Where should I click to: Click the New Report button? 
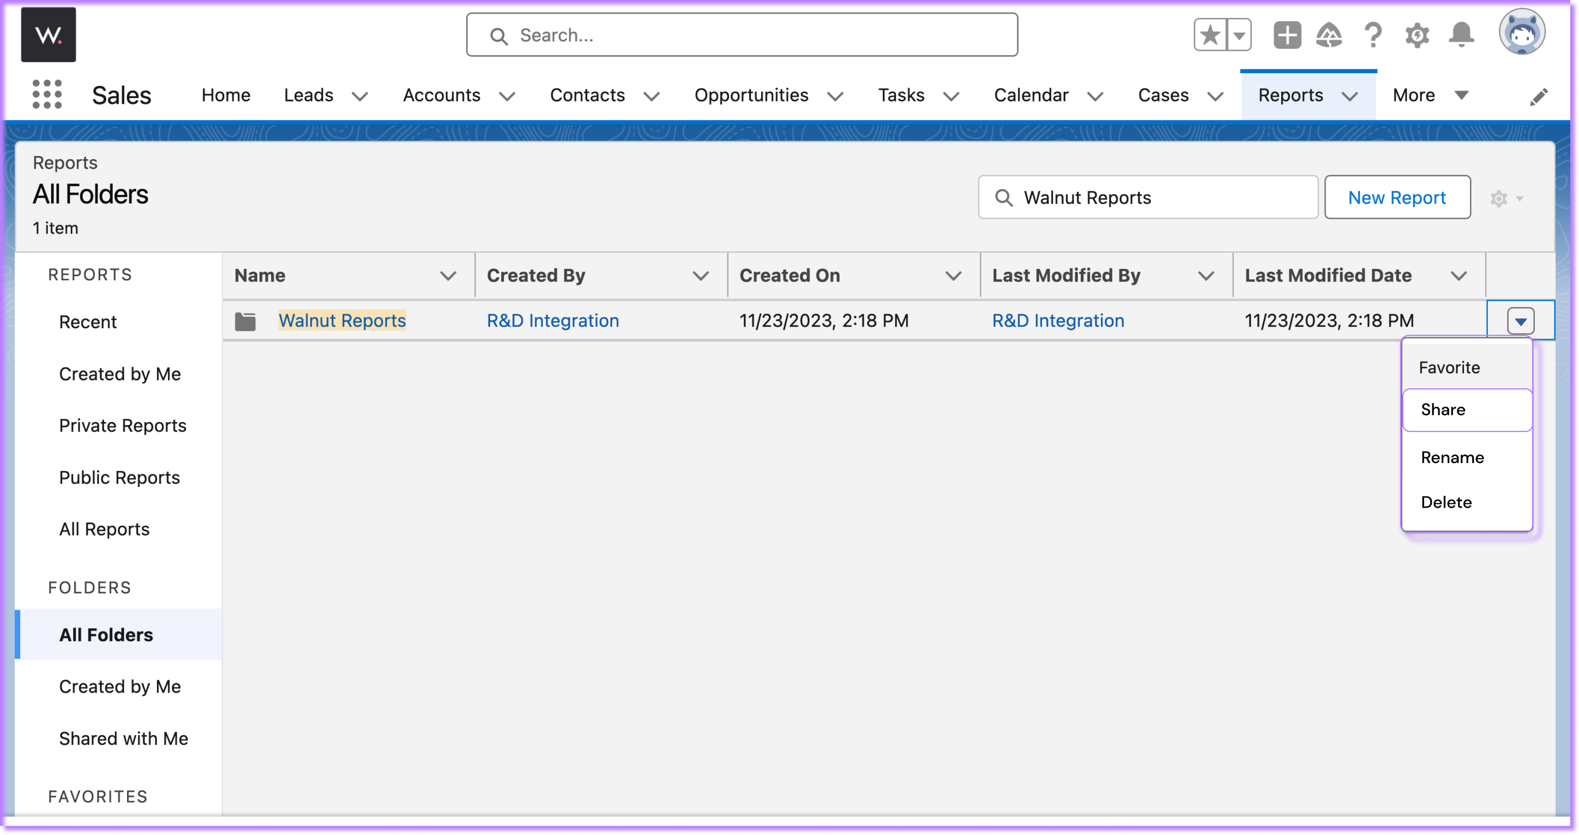pos(1397,197)
